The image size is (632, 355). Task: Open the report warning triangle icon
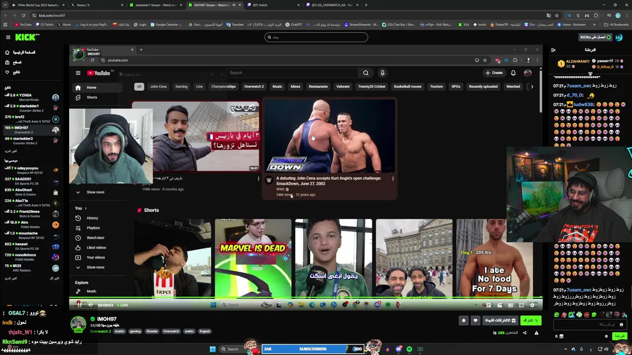click(x=536, y=333)
